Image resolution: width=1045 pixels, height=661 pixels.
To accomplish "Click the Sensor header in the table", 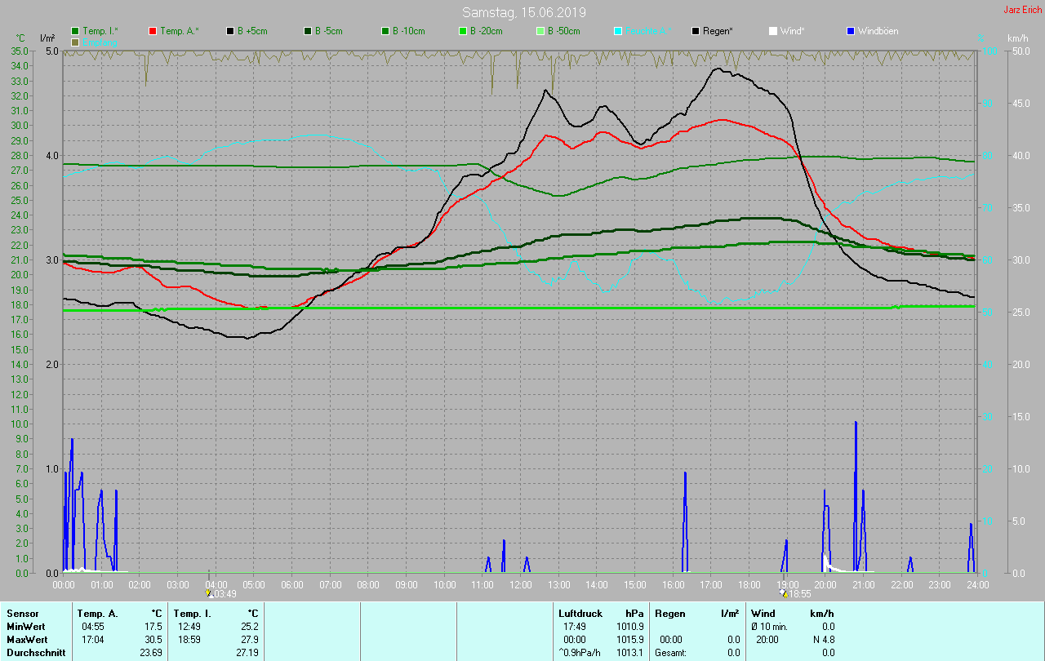I will tap(22, 614).
